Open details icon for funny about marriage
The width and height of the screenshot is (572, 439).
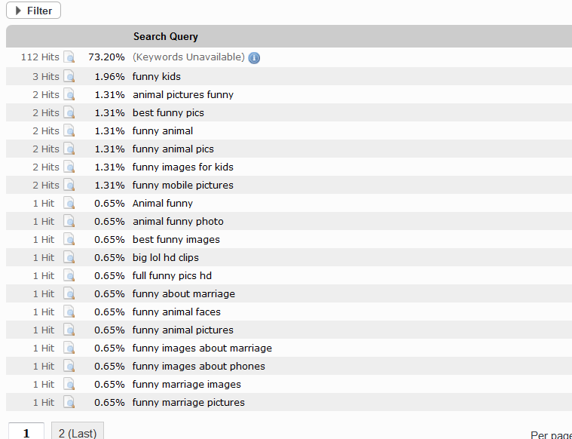(x=69, y=293)
